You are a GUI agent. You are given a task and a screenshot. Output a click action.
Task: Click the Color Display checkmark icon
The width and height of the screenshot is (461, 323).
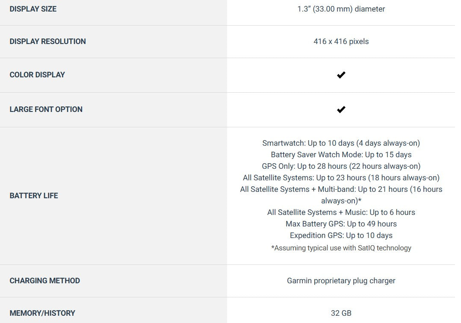(x=341, y=75)
